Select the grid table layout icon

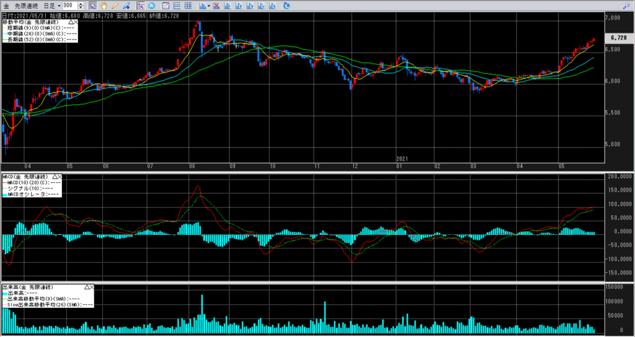point(188,6)
